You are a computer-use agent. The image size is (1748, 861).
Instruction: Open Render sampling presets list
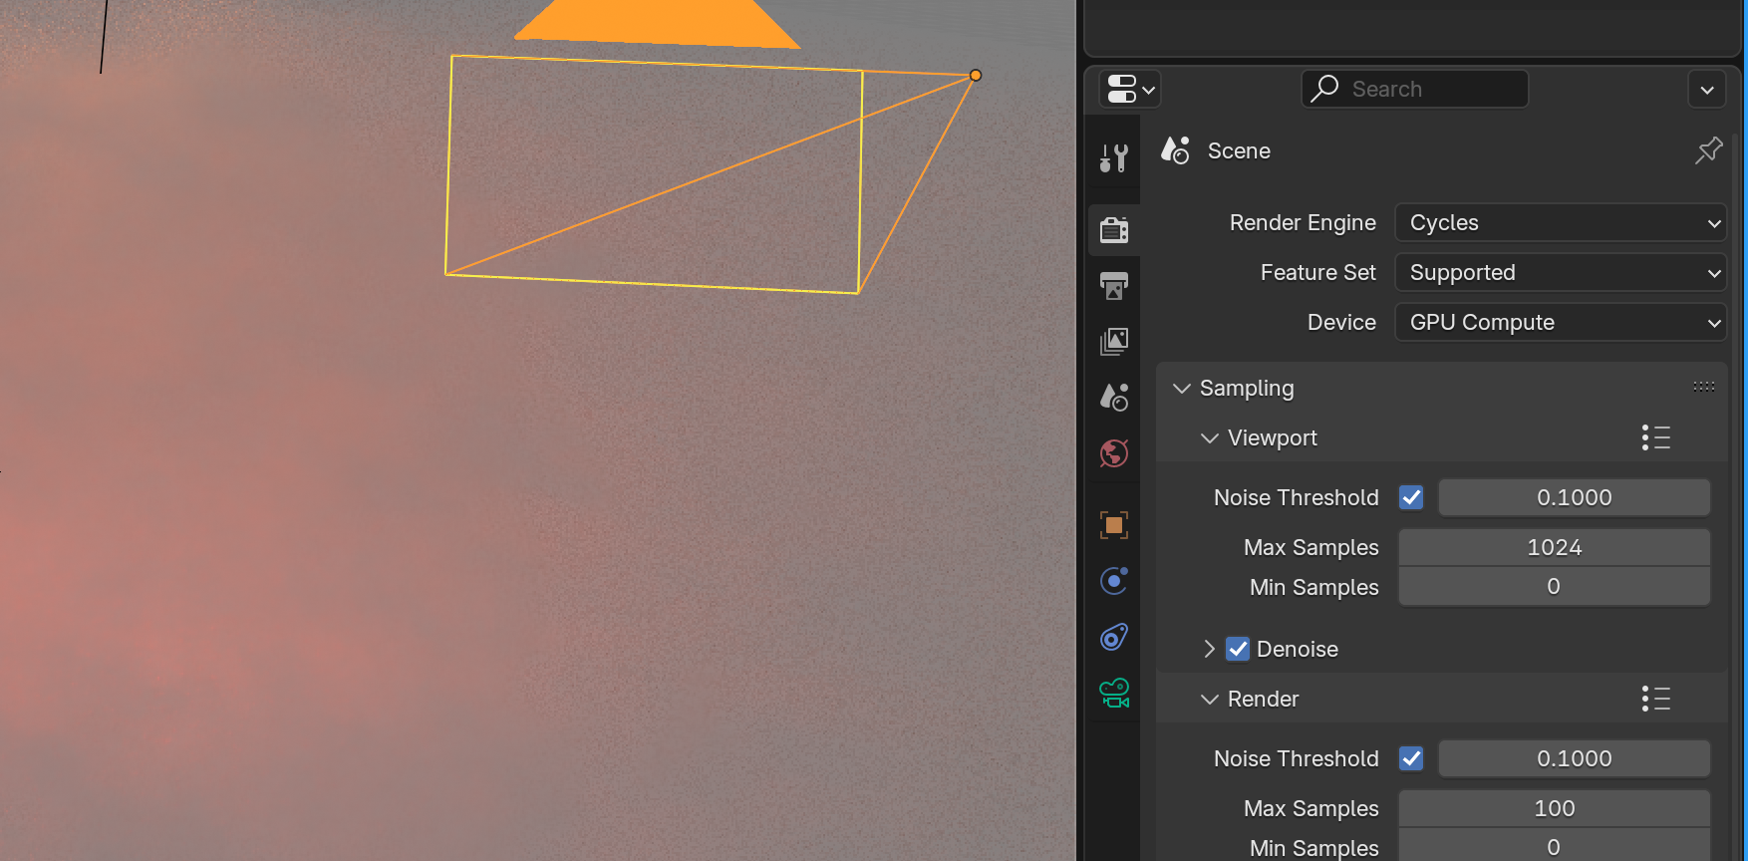click(x=1655, y=699)
